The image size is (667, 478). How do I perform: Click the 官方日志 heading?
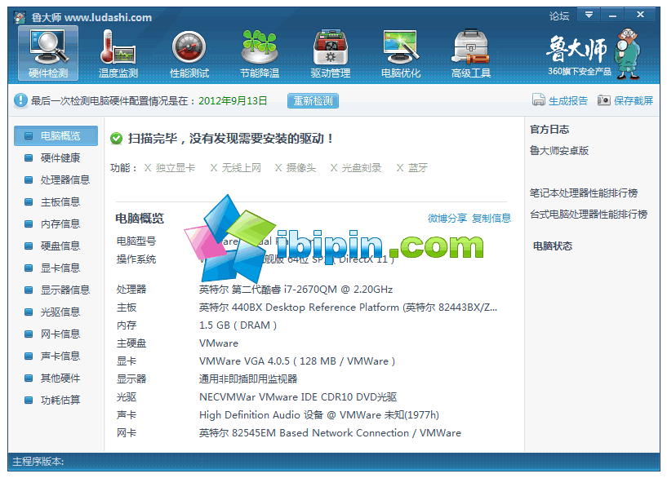click(x=549, y=130)
